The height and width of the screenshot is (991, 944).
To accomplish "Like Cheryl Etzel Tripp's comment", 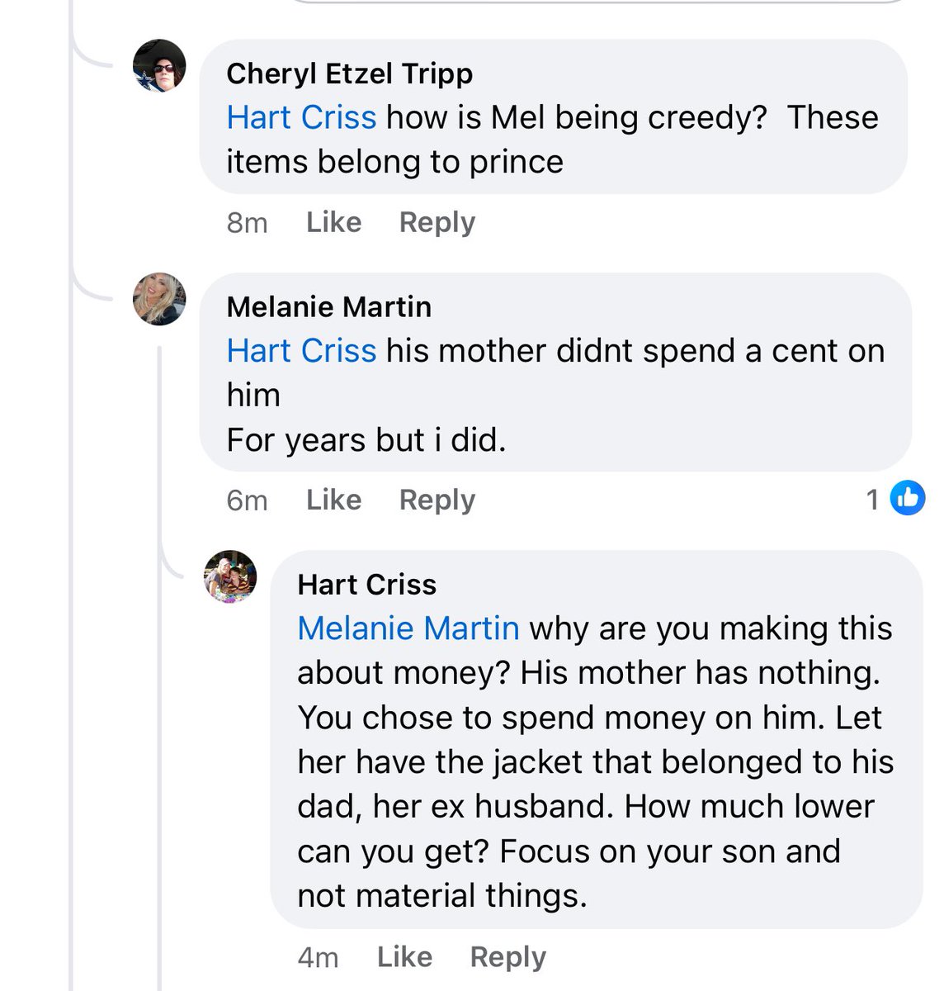I will point(333,222).
